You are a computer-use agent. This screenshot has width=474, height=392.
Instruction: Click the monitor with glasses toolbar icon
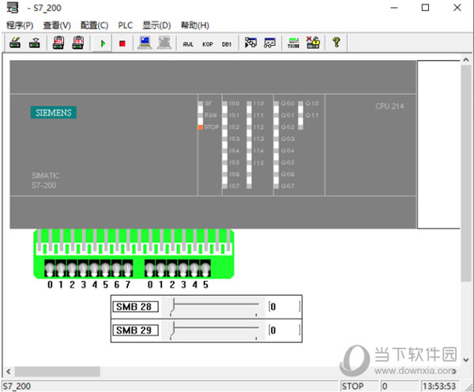click(x=269, y=43)
